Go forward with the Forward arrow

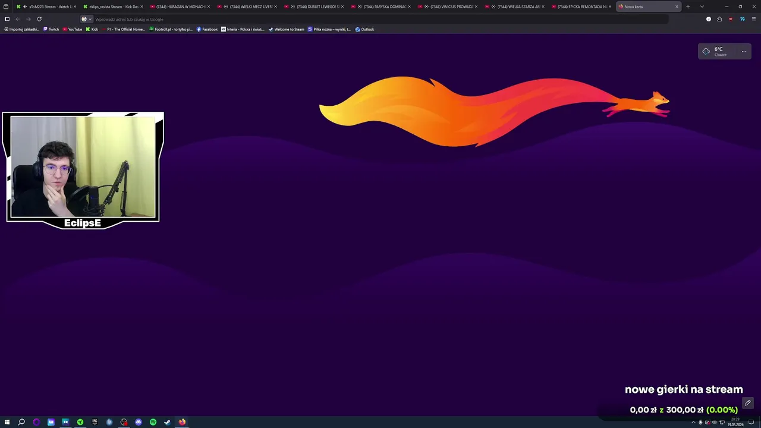(x=28, y=19)
